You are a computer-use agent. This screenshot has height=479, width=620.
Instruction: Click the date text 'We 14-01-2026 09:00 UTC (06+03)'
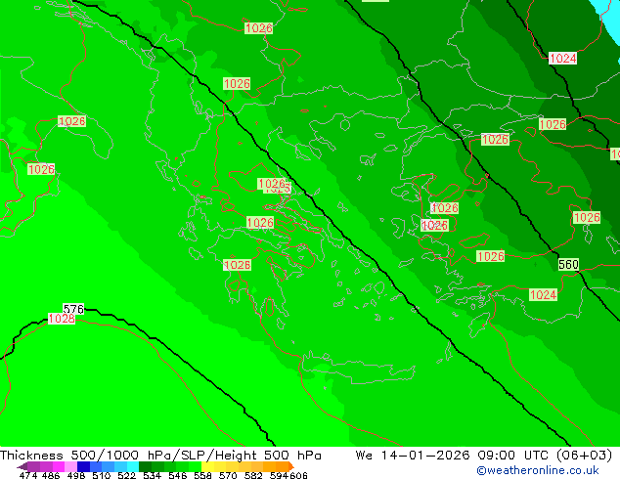(484, 456)
